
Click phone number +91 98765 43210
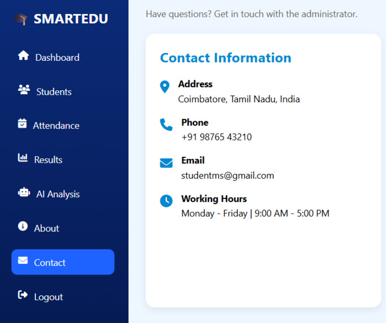217,137
